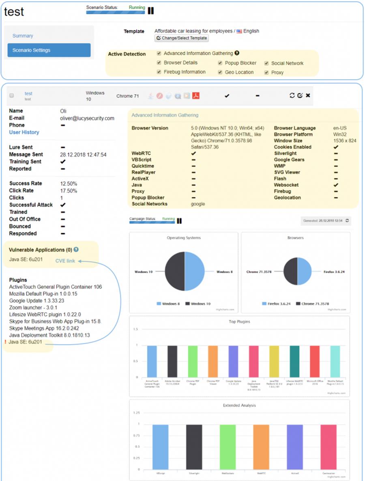
Task: Pause the running scenario
Action: tap(151, 11)
